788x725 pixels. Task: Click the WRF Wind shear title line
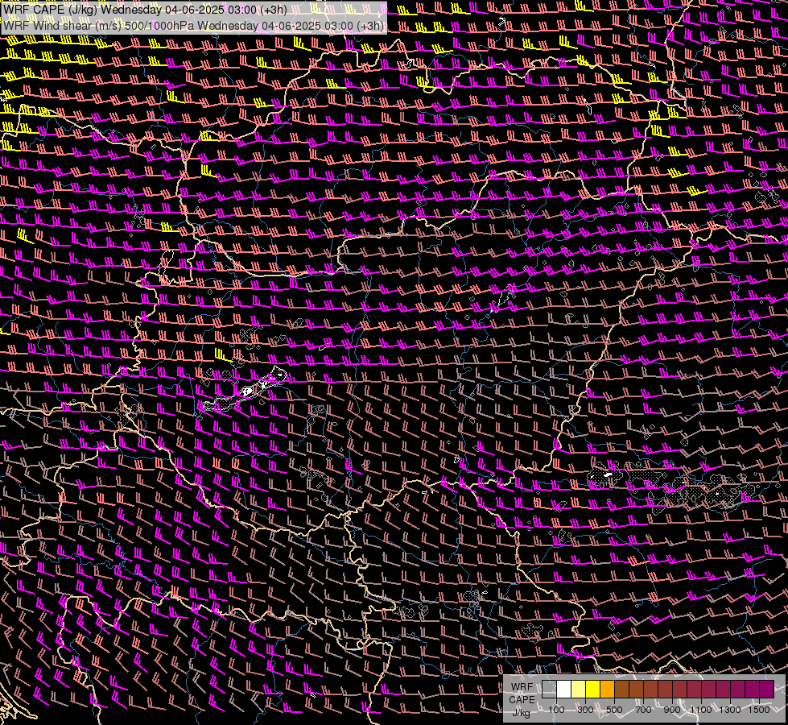(x=194, y=25)
